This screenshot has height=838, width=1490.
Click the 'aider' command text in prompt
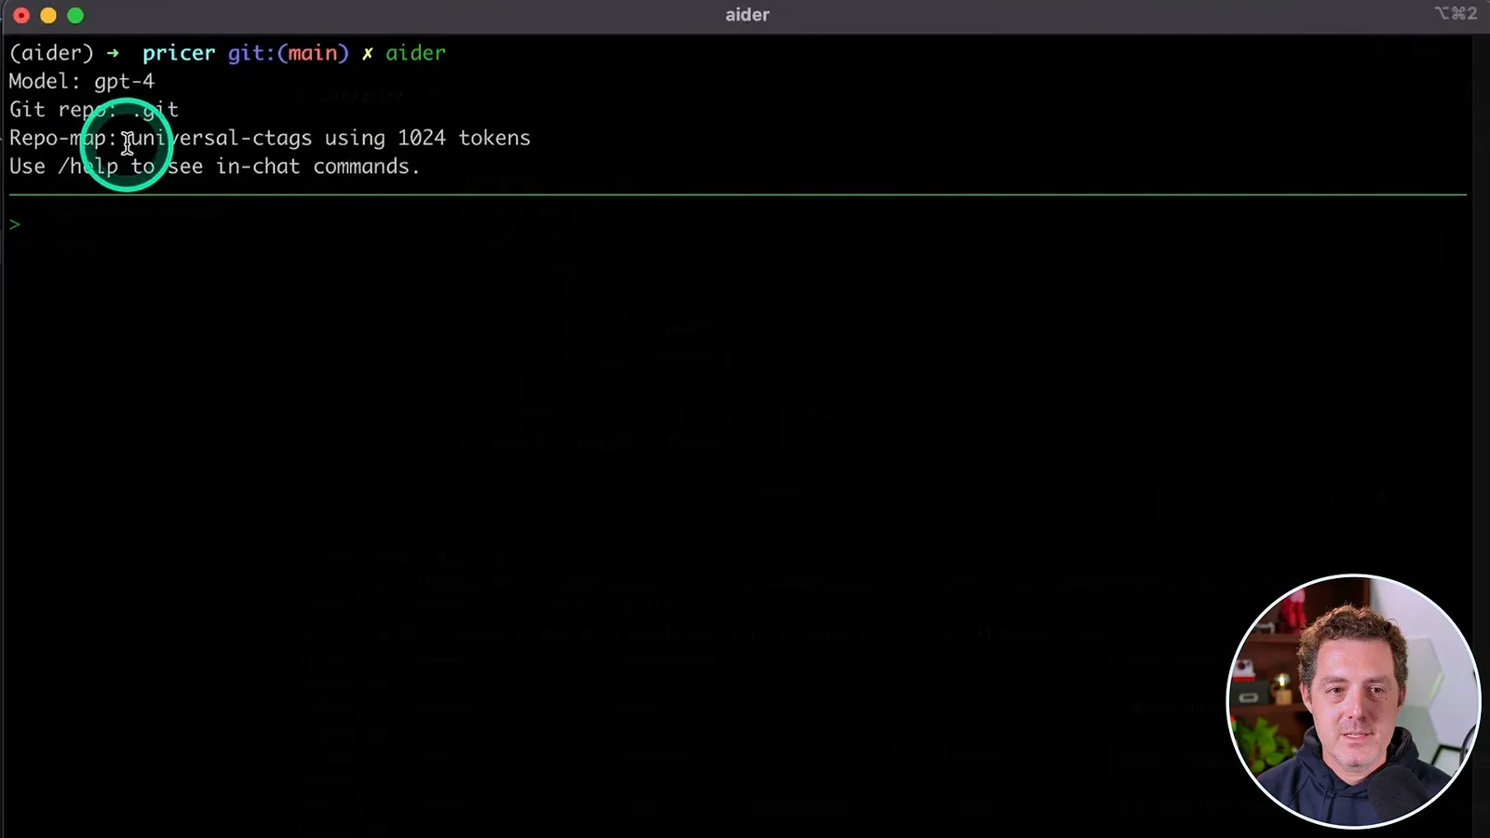pos(416,53)
